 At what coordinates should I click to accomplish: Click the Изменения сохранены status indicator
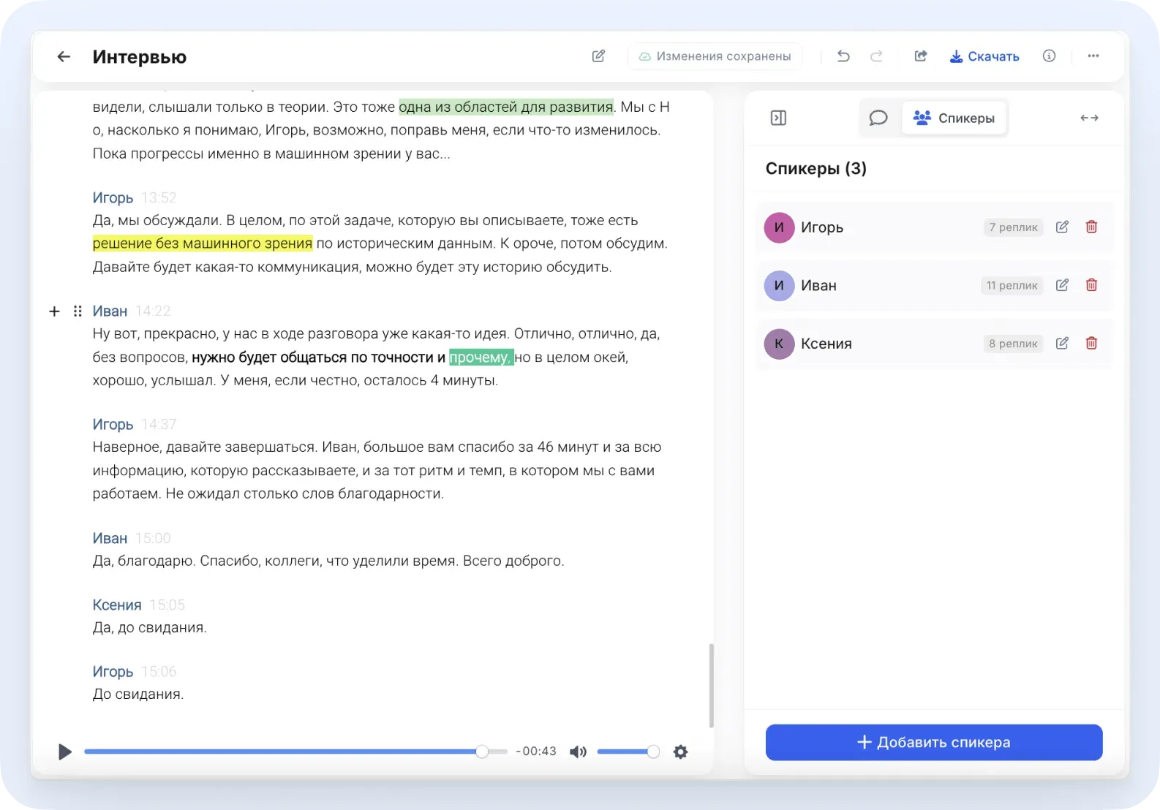(715, 56)
